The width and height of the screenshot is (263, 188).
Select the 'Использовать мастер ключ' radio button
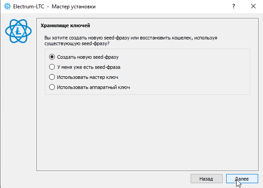point(52,77)
